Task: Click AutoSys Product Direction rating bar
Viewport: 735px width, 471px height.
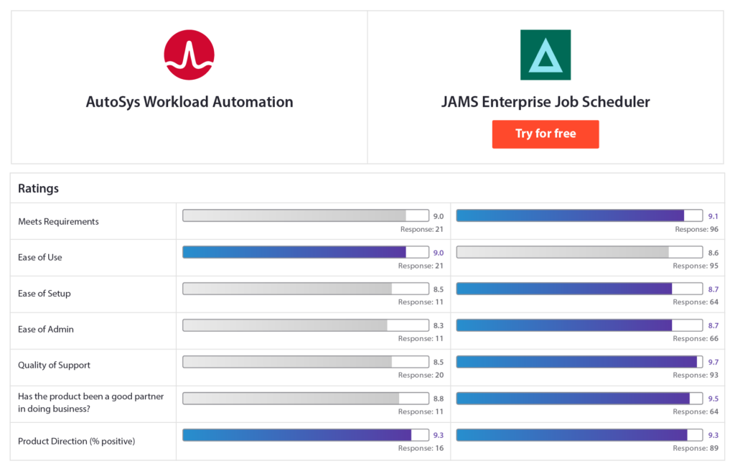Action: pyautogui.click(x=306, y=435)
